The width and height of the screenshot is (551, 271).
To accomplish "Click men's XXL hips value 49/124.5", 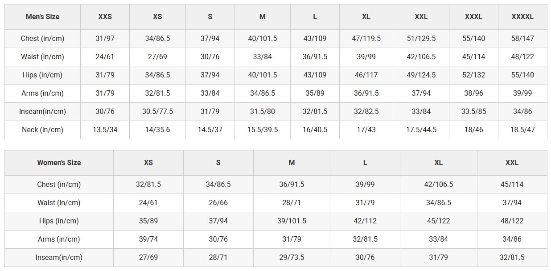I will tap(421, 75).
